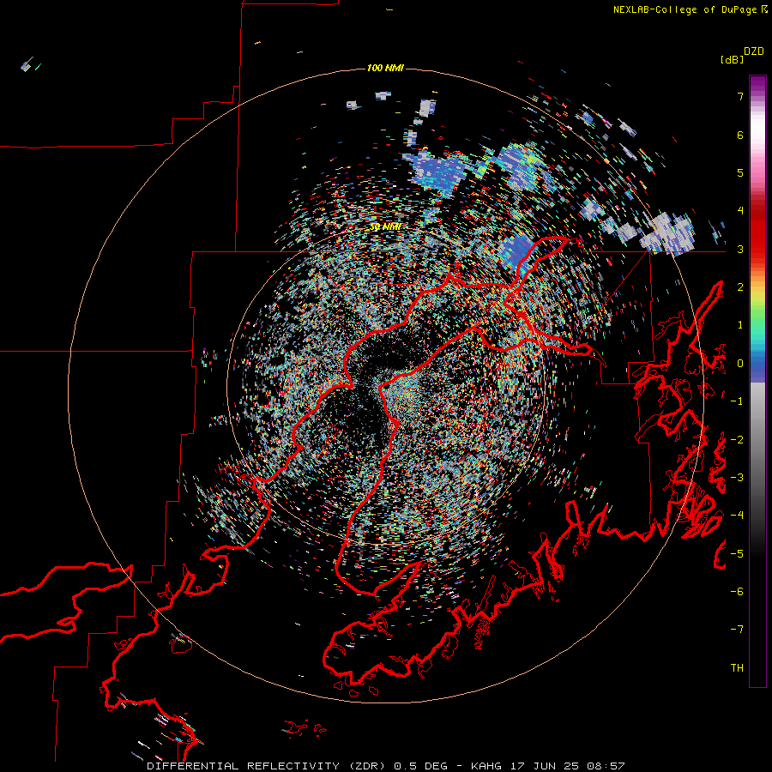Click the 5 value on the color scale
The width and height of the screenshot is (772, 772).
(740, 172)
